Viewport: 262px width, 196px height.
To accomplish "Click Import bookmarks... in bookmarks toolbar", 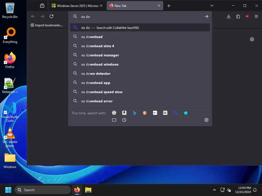I will pos(46,25).
